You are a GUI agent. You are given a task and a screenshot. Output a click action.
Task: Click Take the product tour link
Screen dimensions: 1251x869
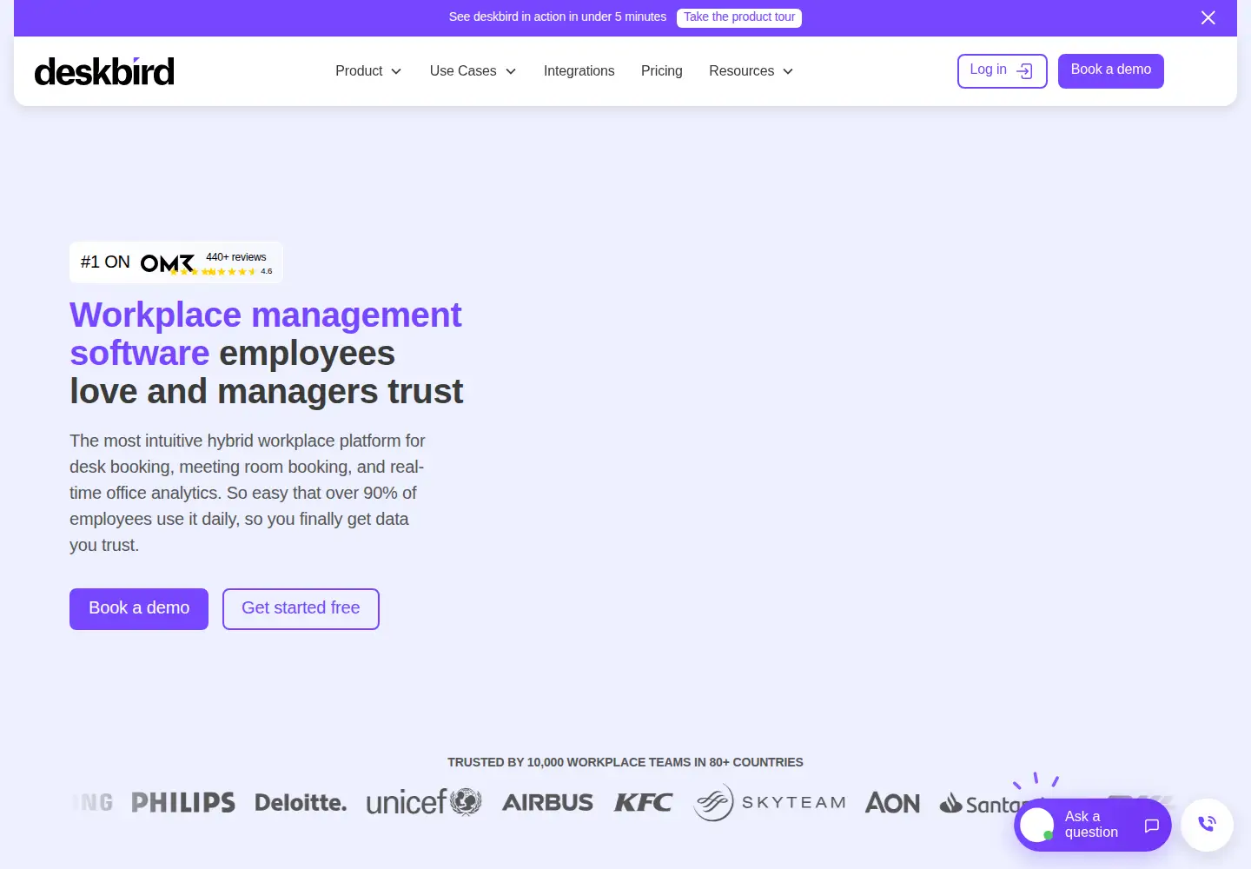pyautogui.click(x=739, y=17)
